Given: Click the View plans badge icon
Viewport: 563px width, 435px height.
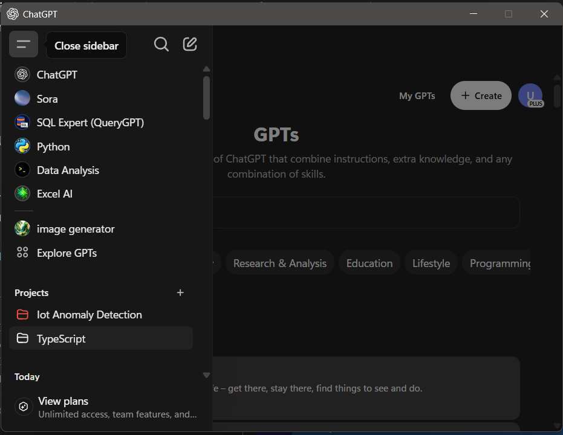Looking at the screenshot, I should click(24, 407).
